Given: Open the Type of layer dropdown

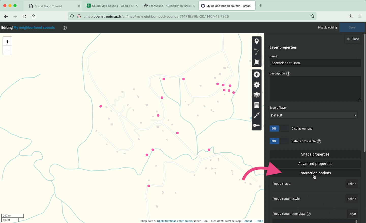Looking at the screenshot, I should pyautogui.click(x=313, y=115).
